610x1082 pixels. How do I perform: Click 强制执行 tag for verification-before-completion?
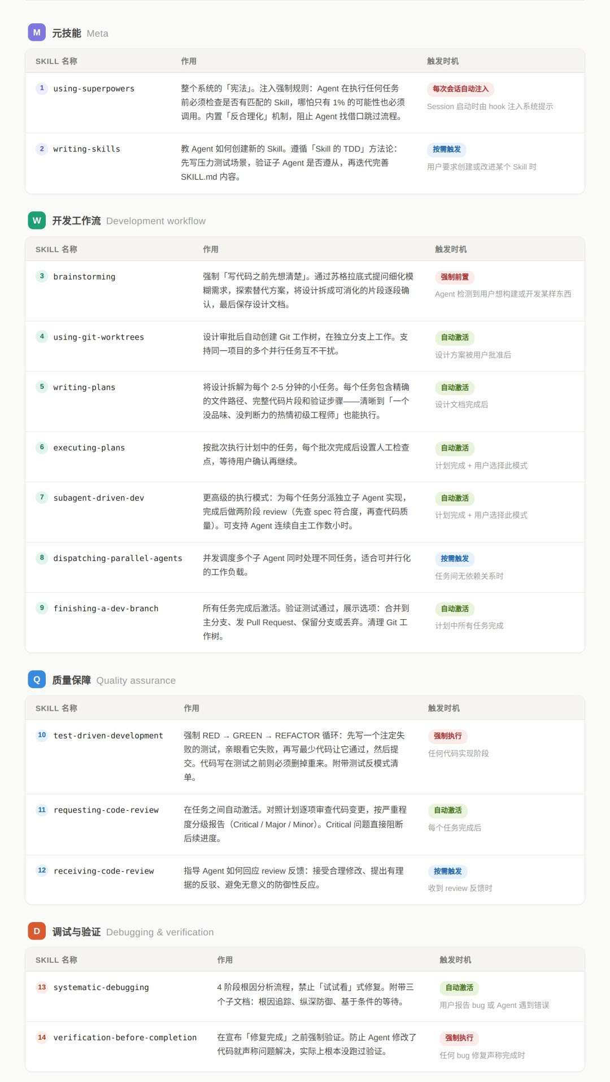459,1037
